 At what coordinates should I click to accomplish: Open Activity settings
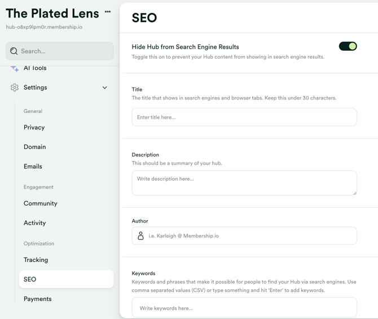tap(35, 222)
